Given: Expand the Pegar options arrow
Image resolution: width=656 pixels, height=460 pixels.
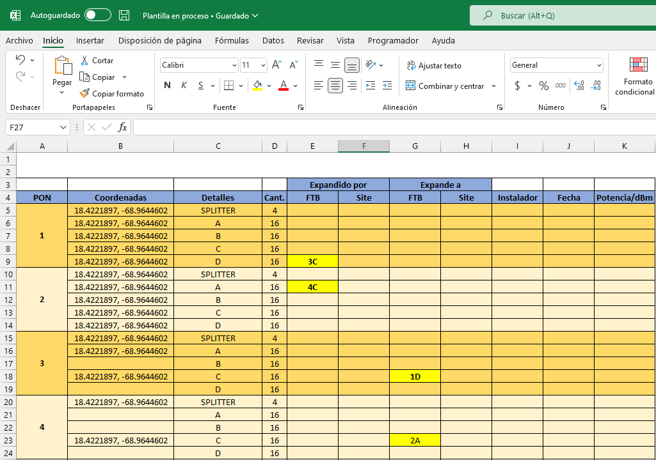Looking at the screenshot, I should point(61,93).
